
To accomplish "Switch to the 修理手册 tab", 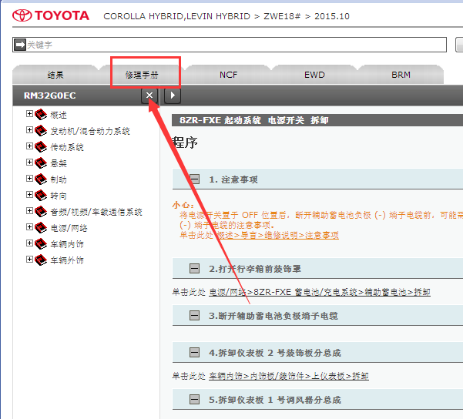I will (x=142, y=75).
